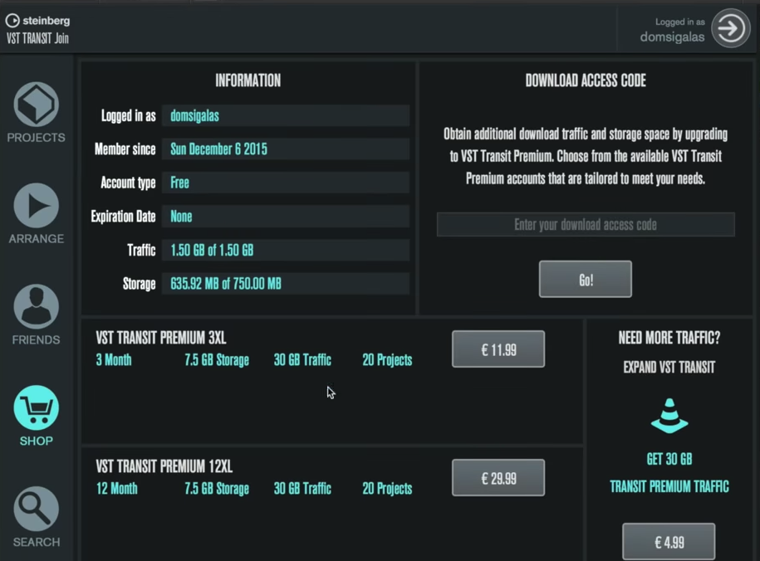This screenshot has height=561, width=760.
Task: Click the VST TRANSIT Join header text
Action: click(x=37, y=38)
